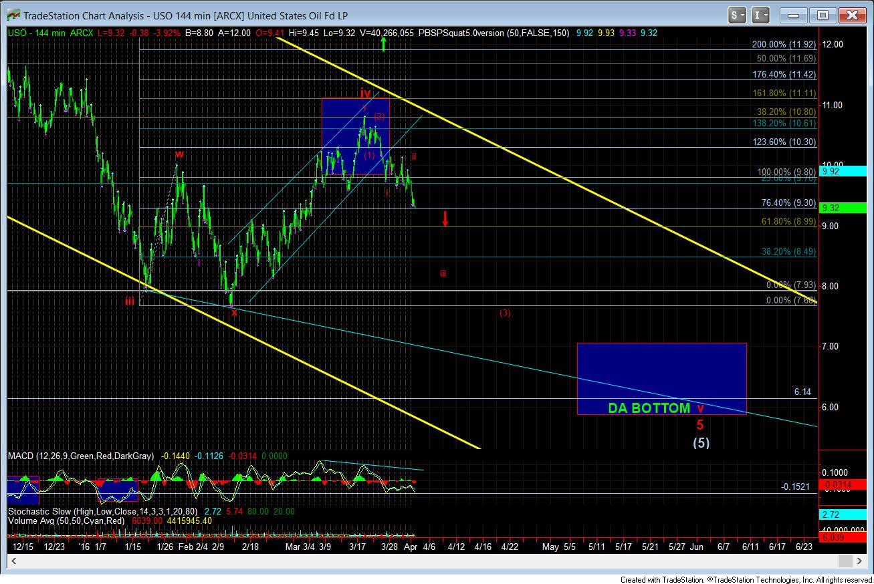Click the 2/18 date axis label
The width and height of the screenshot is (874, 584).
coord(249,546)
